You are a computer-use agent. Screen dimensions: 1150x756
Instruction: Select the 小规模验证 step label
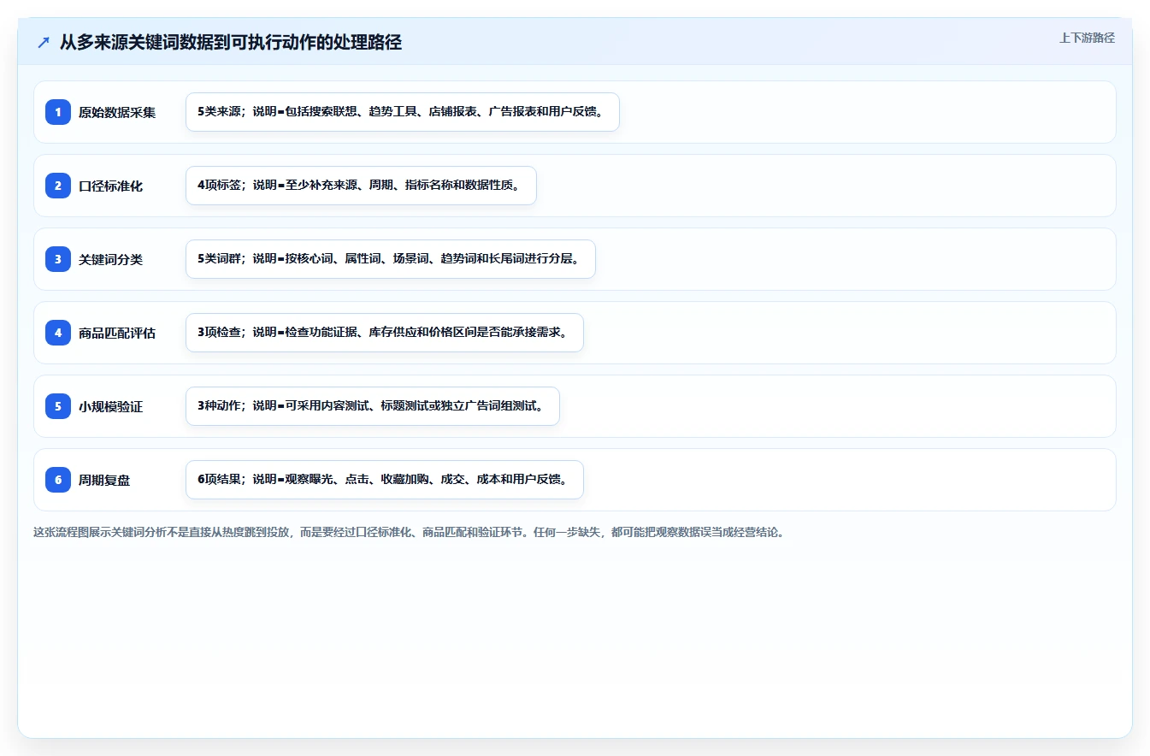click(110, 406)
